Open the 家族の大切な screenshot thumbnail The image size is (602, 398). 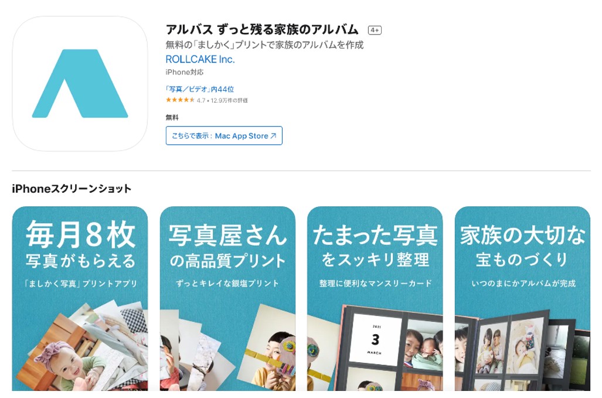point(522,298)
